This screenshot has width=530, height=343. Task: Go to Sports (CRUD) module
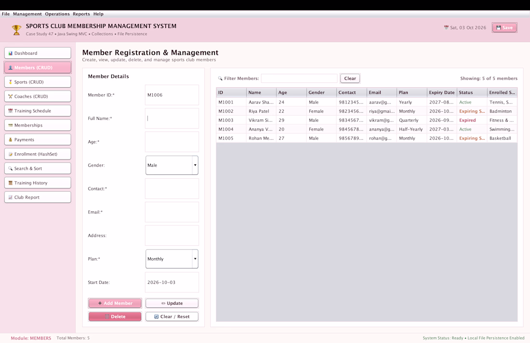[x=38, y=82]
